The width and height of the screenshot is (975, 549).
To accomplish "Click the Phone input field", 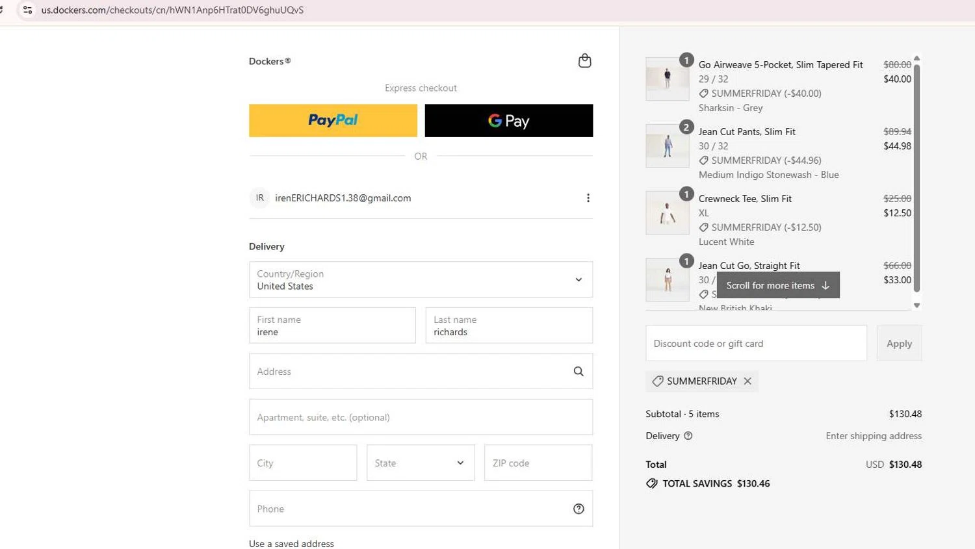I will (x=421, y=509).
